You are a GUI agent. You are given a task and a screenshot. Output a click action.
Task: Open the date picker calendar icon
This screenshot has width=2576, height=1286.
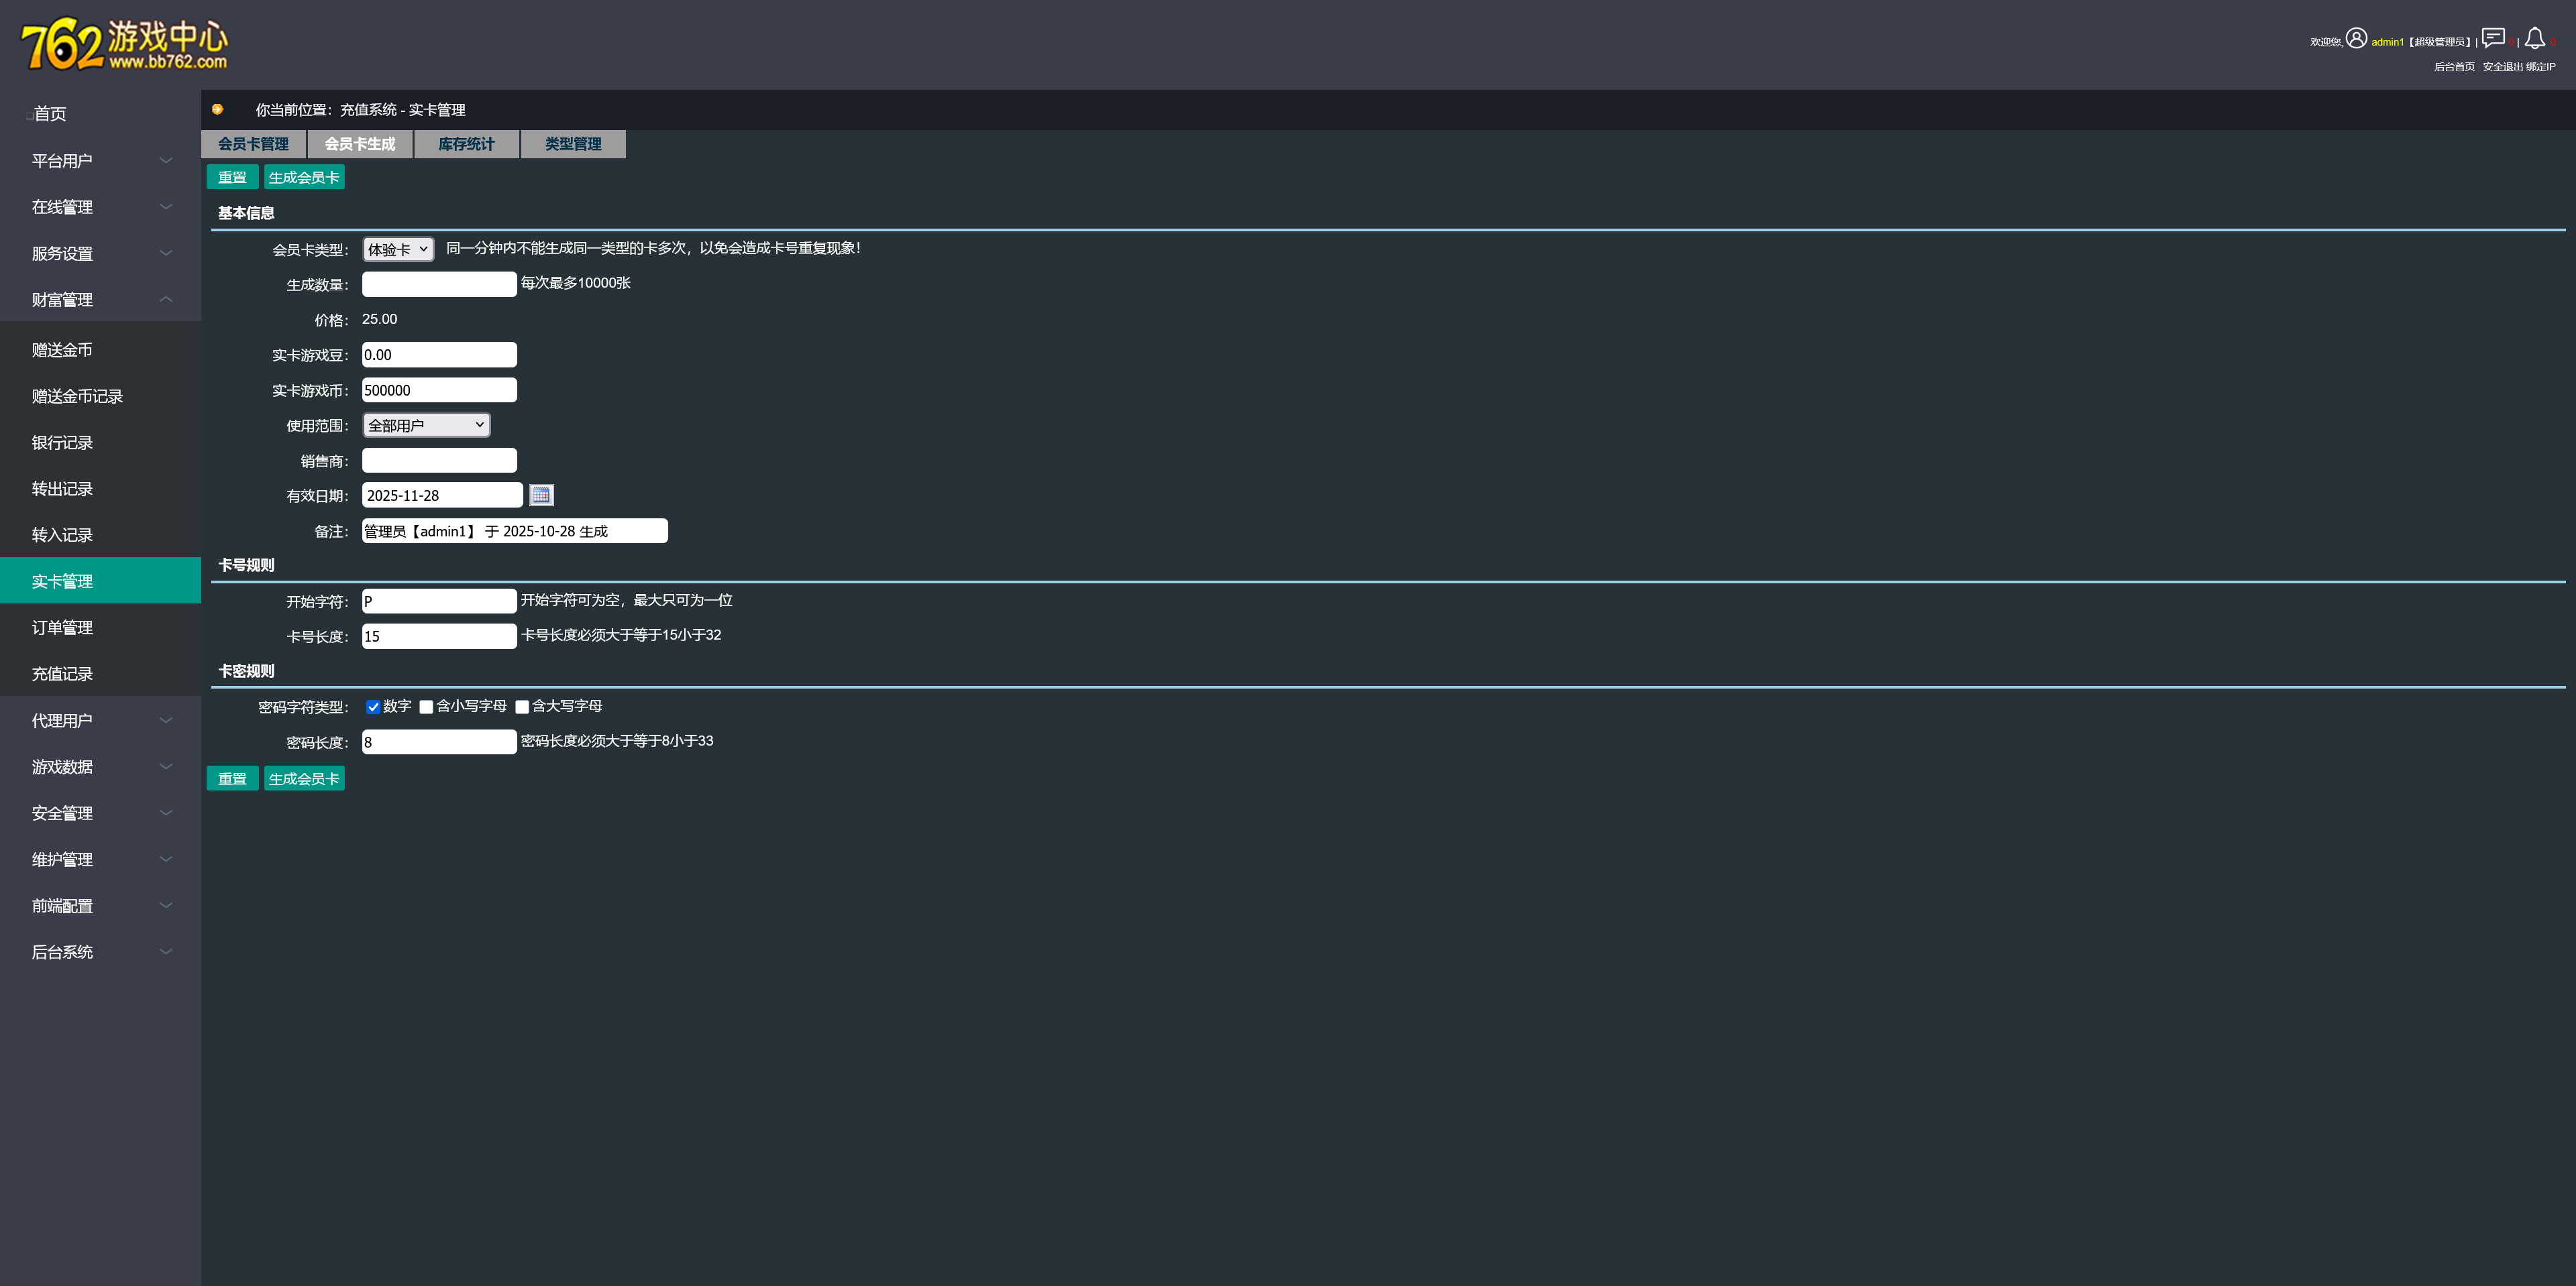(541, 495)
